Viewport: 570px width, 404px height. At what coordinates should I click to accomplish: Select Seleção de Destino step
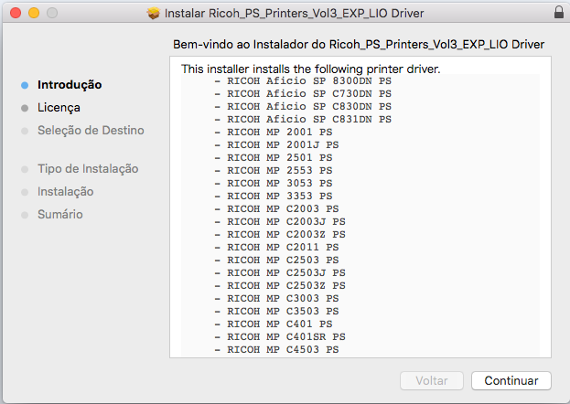(91, 130)
